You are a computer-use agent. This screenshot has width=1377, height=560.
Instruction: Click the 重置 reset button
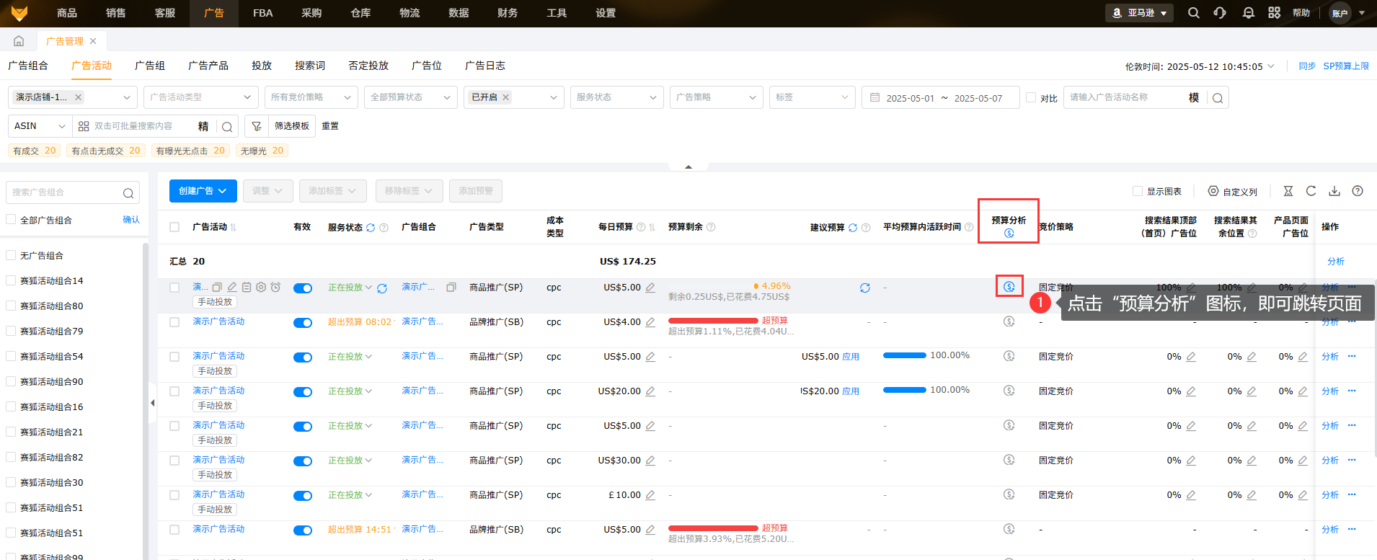pyautogui.click(x=330, y=126)
